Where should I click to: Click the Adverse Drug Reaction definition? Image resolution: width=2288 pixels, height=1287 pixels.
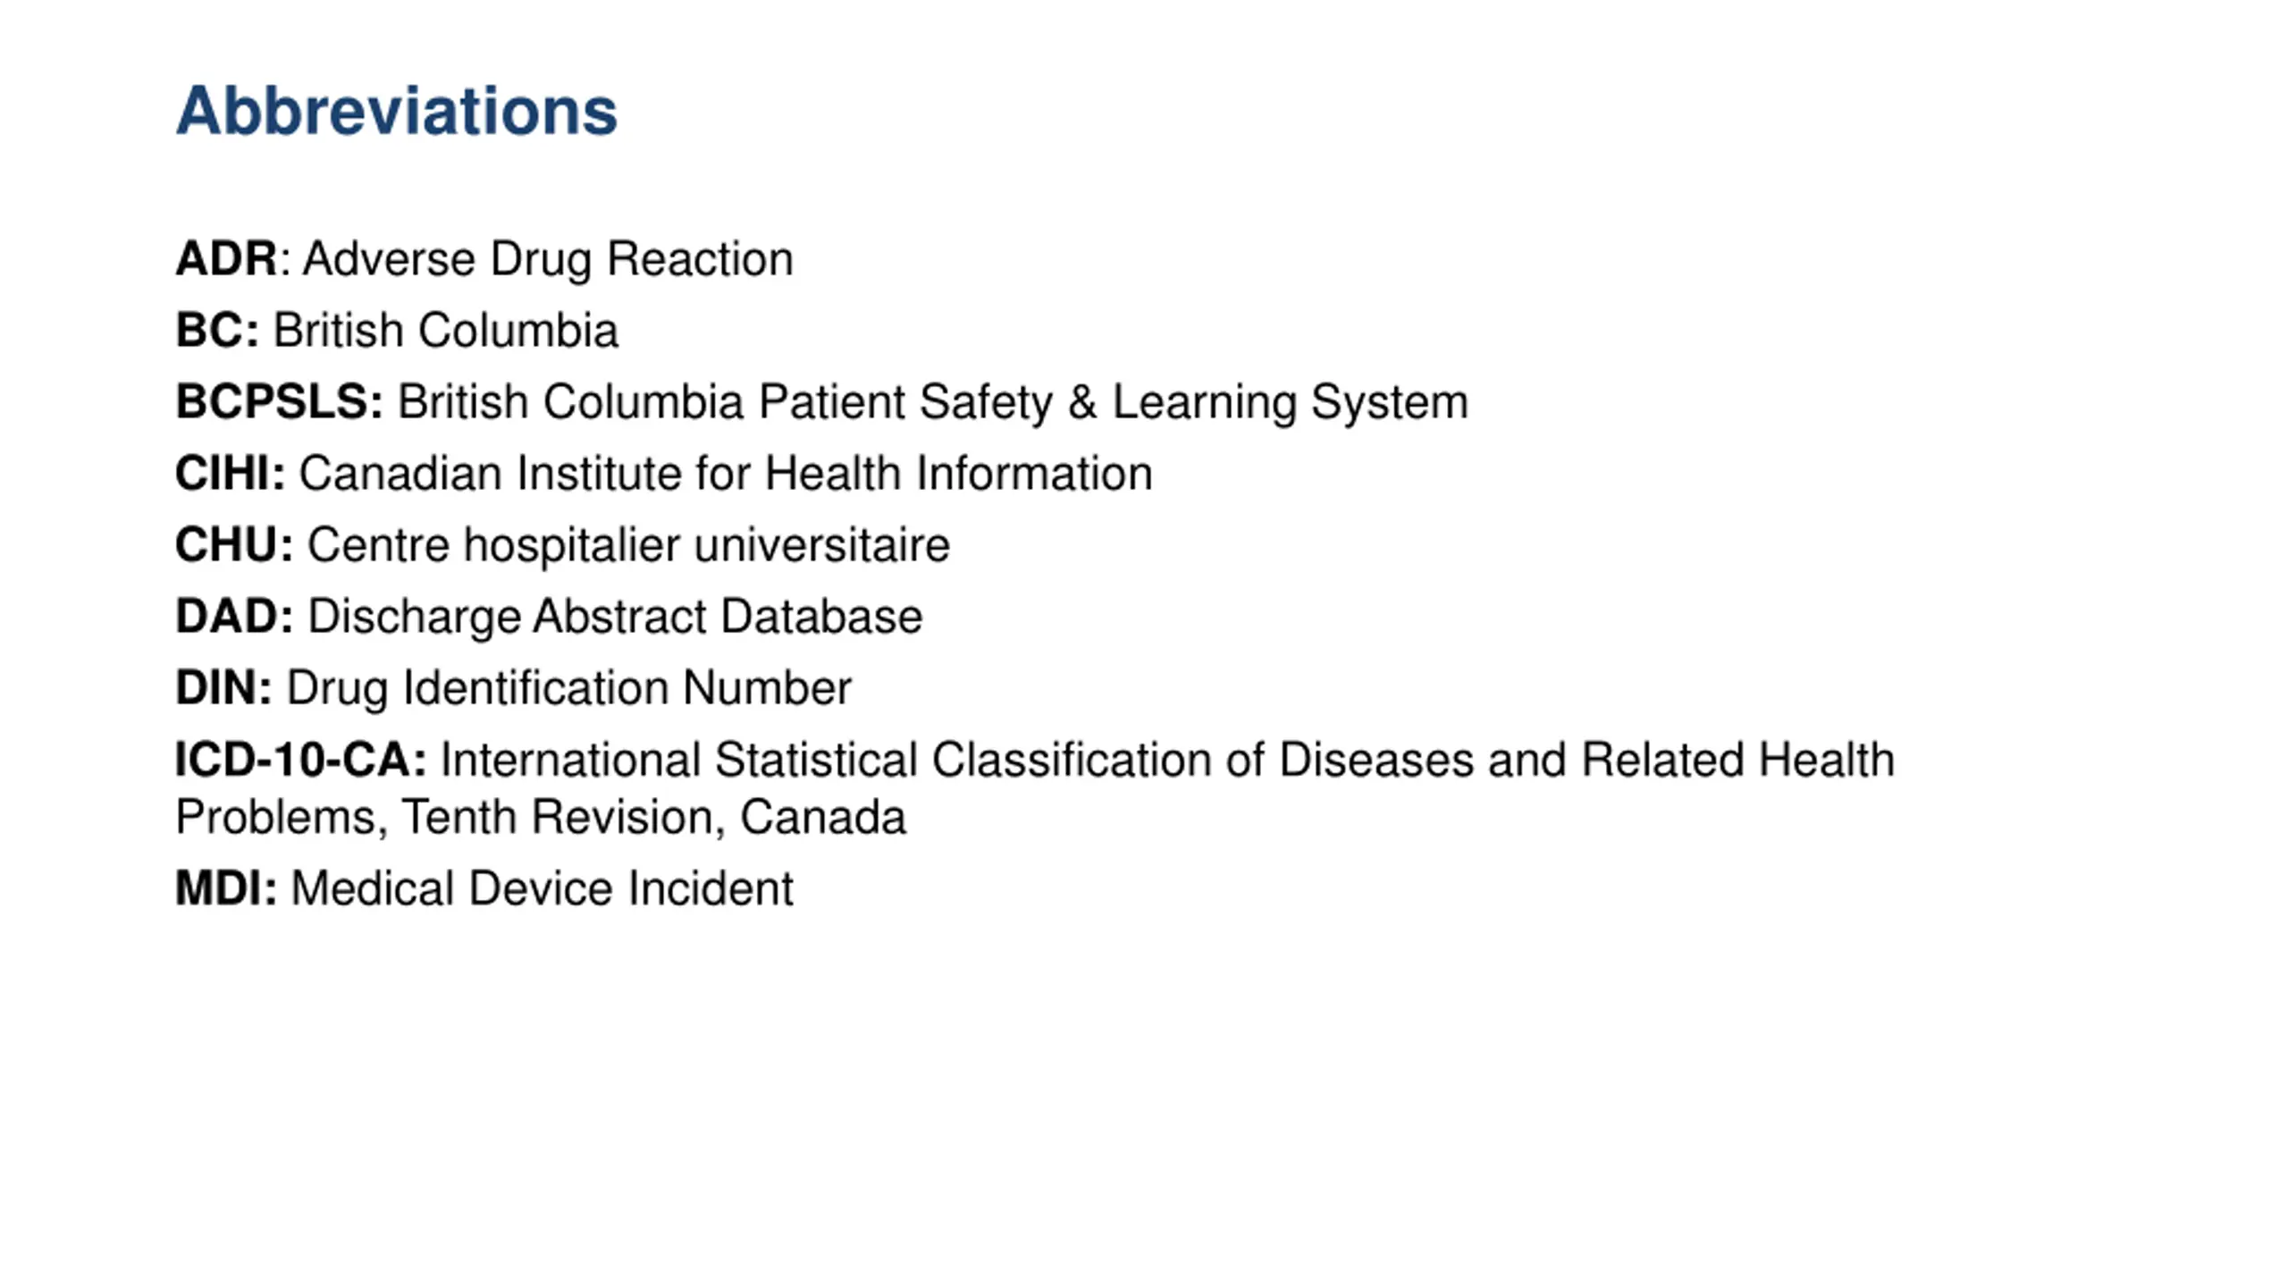548,260
